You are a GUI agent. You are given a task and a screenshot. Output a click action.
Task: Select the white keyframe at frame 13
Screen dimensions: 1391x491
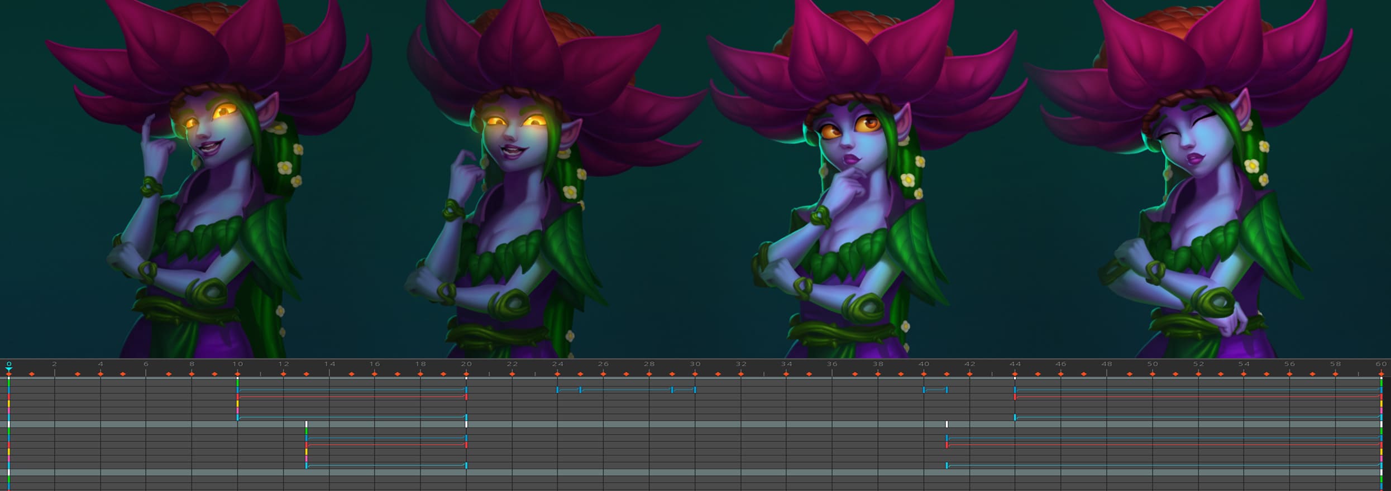(x=307, y=424)
